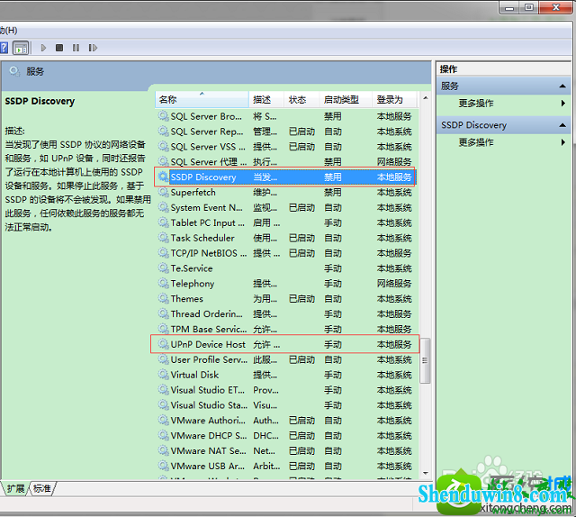
Task: Select the VMware Authori... service name
Action: pyautogui.click(x=208, y=420)
